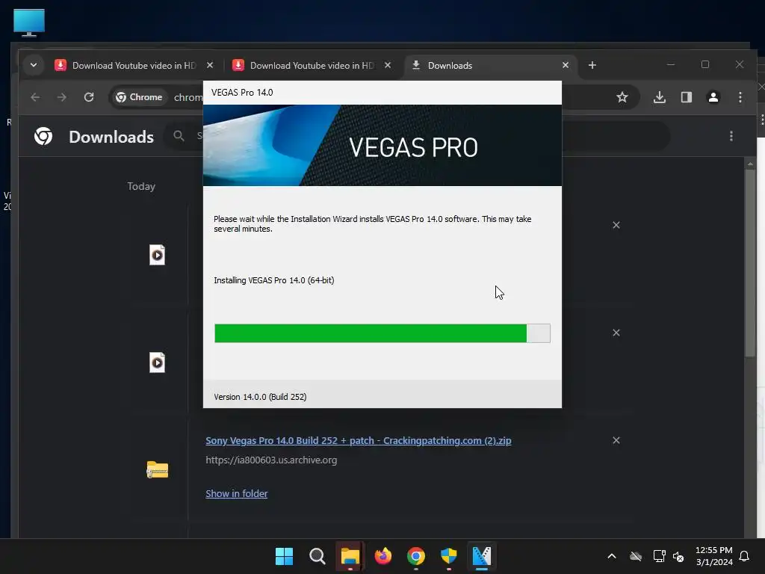Click Installing VEGAS Pro 14.0 (64-bit) status
Image resolution: width=765 pixels, height=574 pixels.
point(273,280)
